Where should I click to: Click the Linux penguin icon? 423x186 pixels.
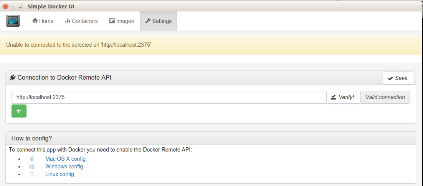[32, 174]
